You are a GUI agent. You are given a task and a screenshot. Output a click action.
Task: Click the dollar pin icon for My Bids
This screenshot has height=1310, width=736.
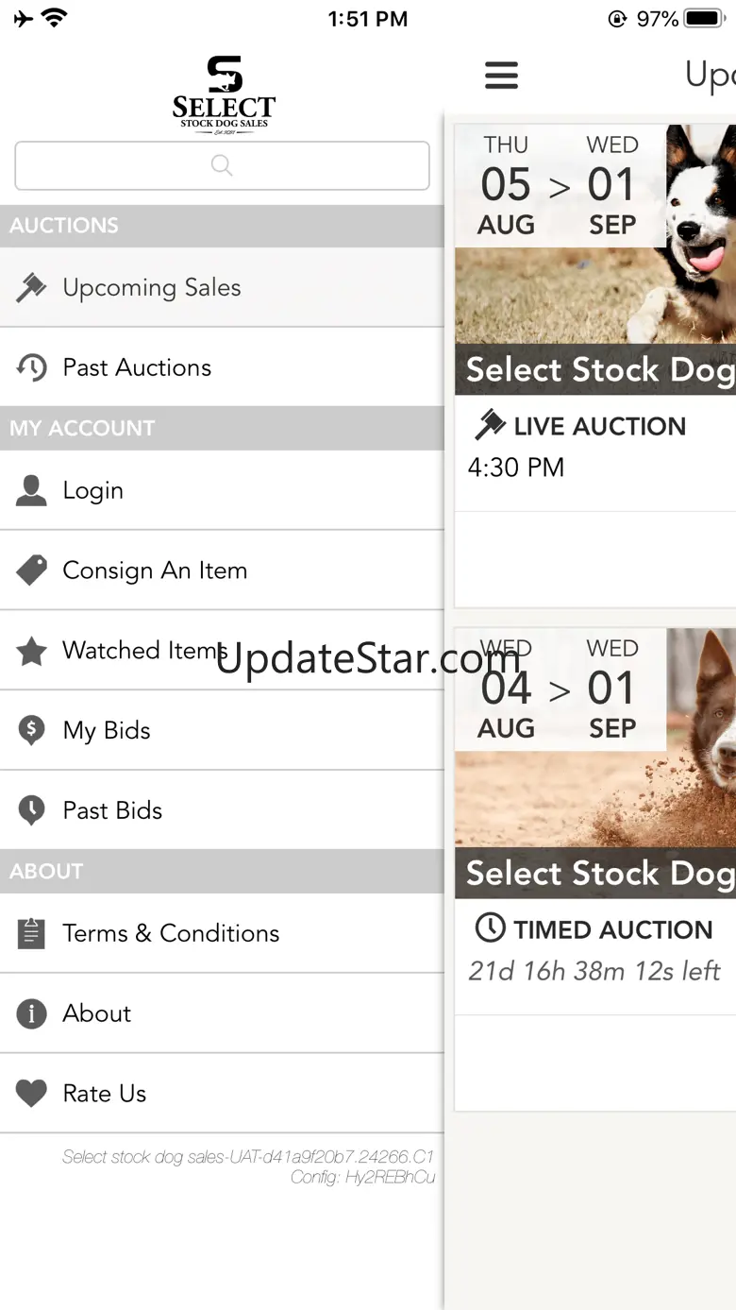[31, 730]
